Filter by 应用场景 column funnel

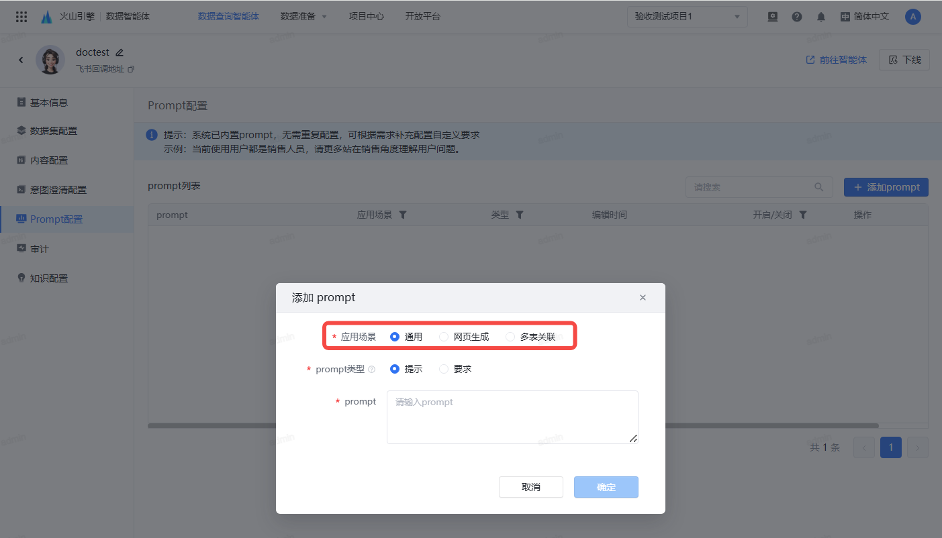[403, 215]
